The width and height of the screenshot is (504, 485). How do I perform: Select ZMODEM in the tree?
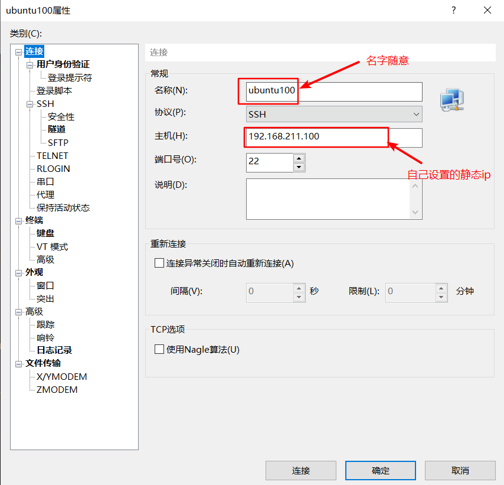[x=57, y=390]
